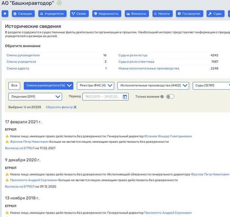This screenshot has height=217, width=230.
Task: Open Выписка из ЕГРЮЛ на 17.02.2021
Action: pyautogui.click(x=20, y=148)
